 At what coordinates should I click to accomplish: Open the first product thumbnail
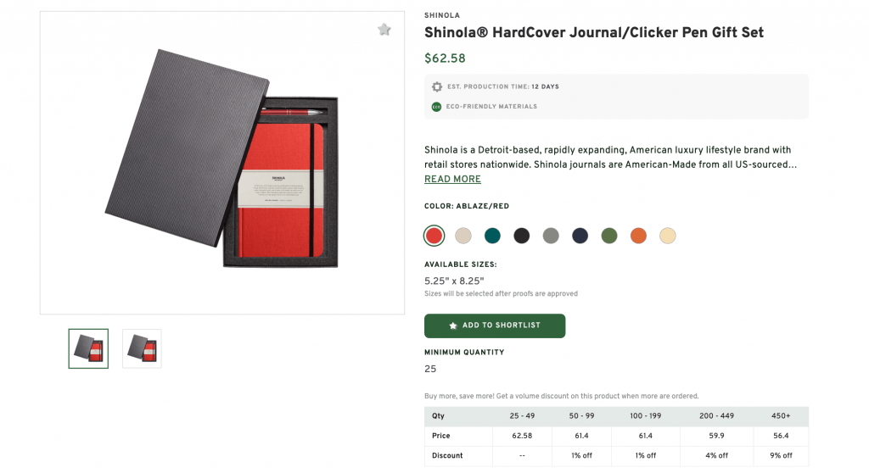coord(88,348)
